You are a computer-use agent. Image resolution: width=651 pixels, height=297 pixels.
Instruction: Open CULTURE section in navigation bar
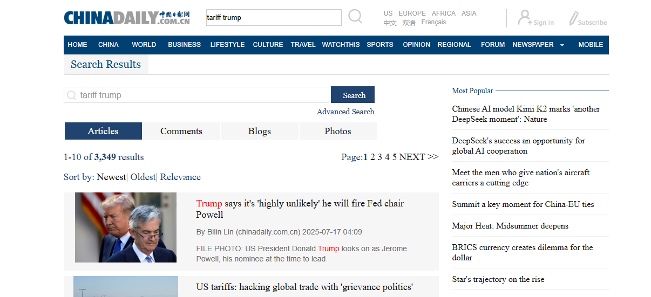tap(268, 45)
